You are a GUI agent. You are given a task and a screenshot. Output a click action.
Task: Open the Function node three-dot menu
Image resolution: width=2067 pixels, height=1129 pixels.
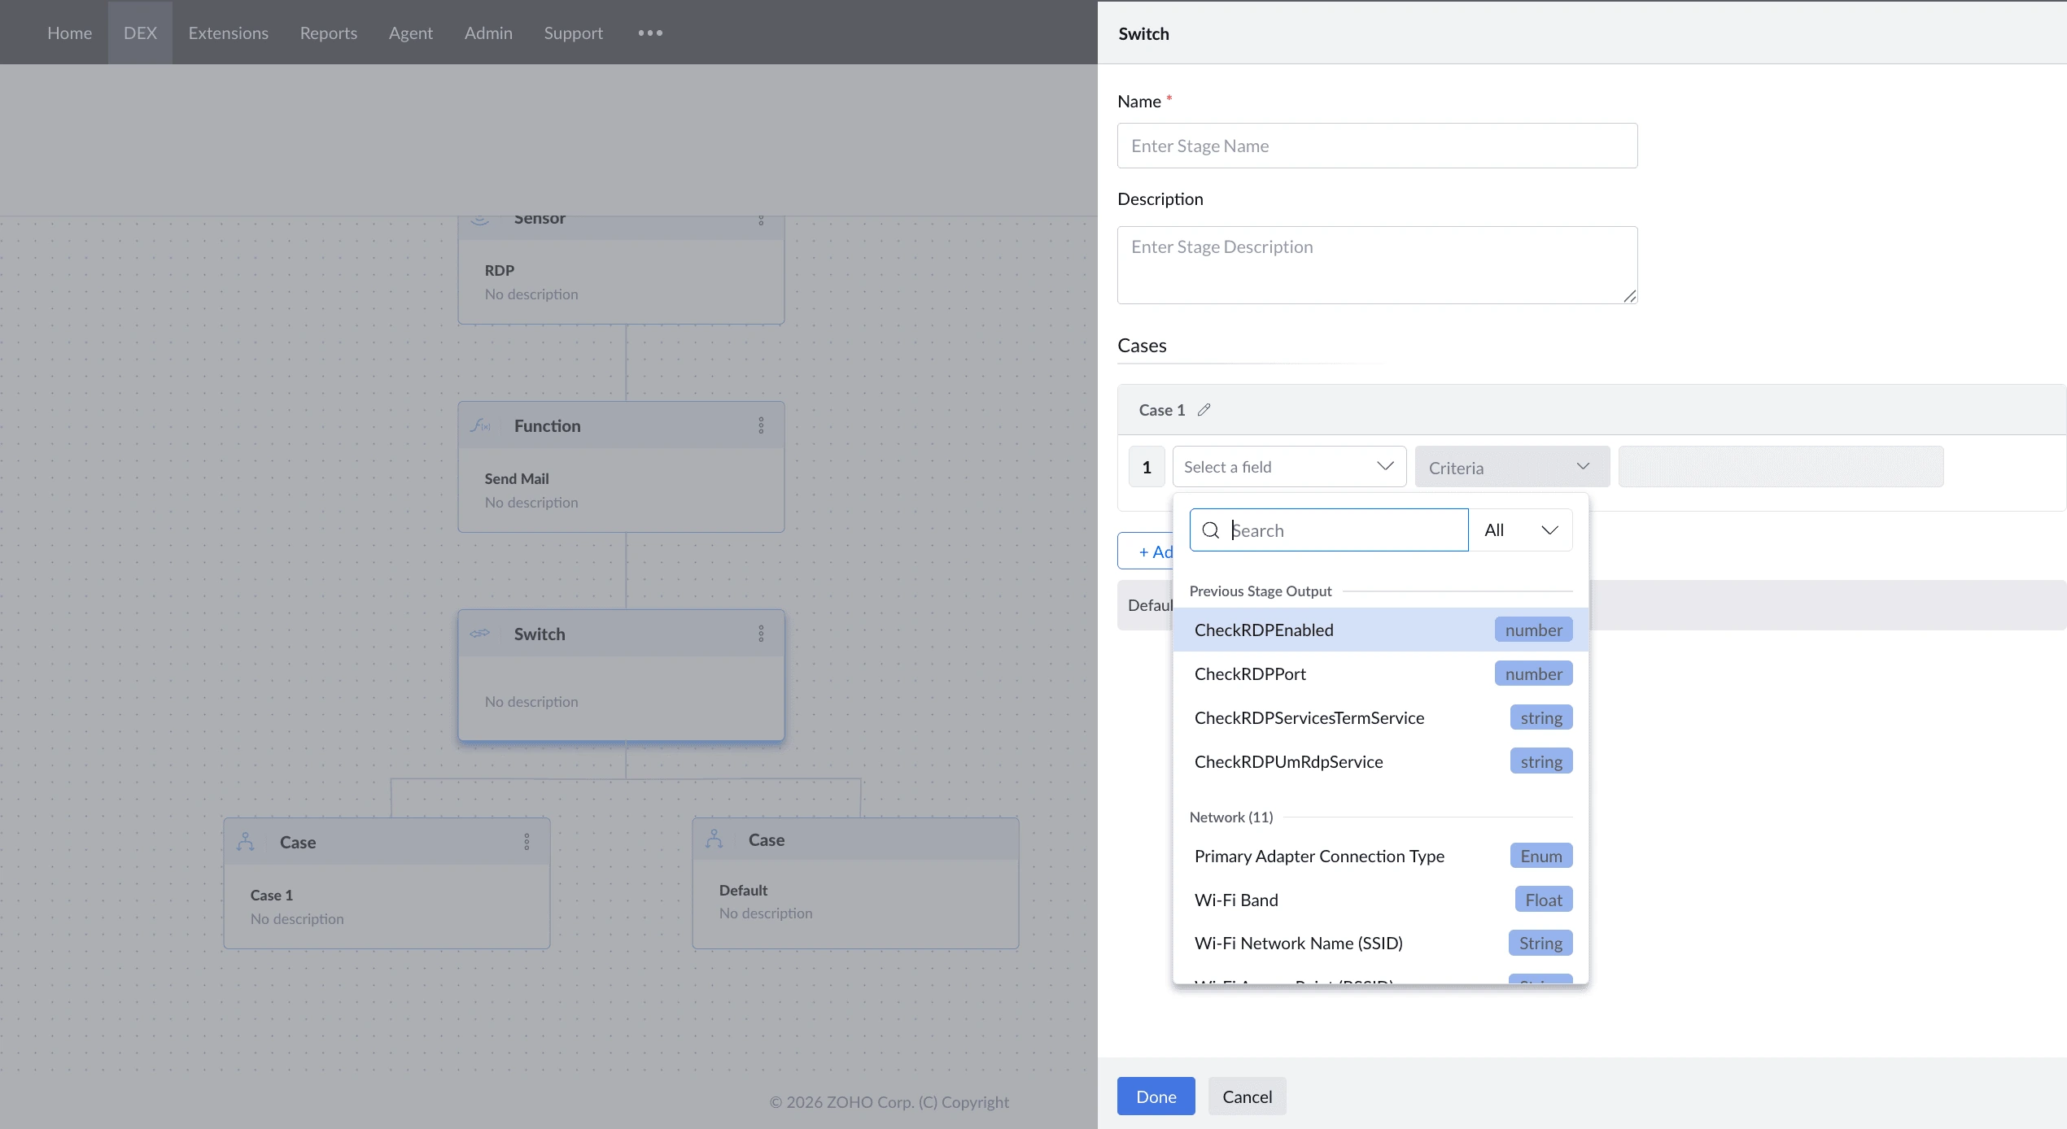(761, 425)
